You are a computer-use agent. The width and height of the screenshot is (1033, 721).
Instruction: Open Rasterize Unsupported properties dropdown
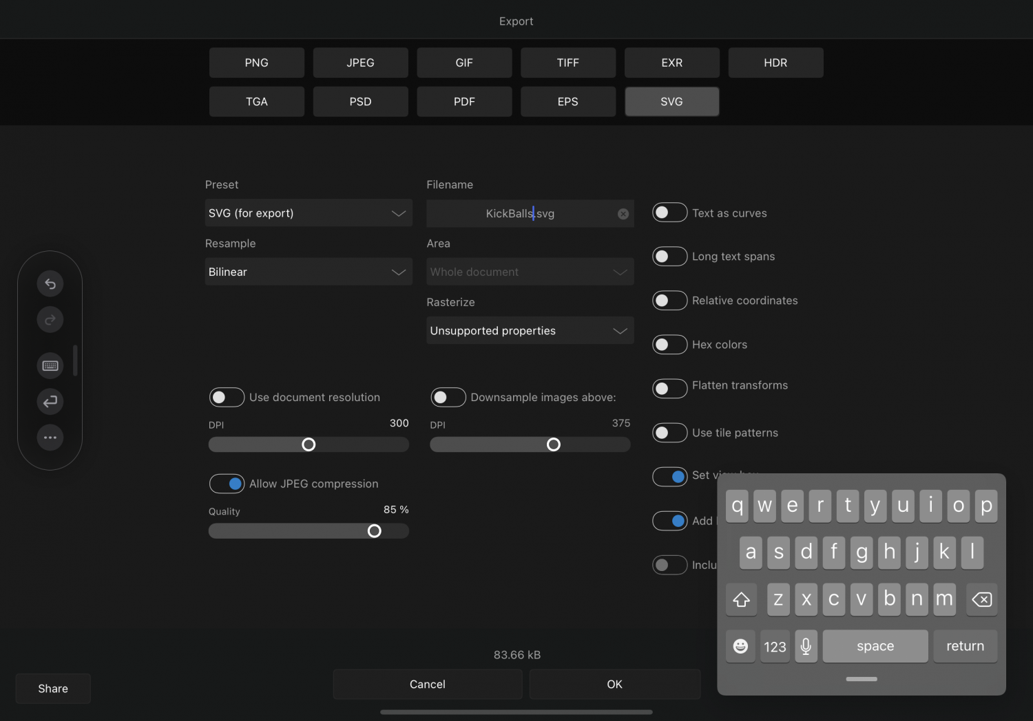coord(530,330)
